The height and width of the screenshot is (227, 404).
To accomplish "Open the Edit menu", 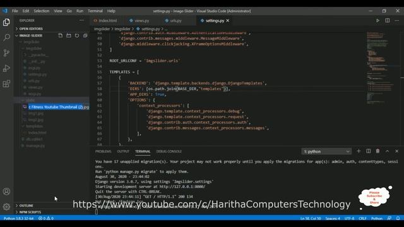I will (x=26, y=11).
